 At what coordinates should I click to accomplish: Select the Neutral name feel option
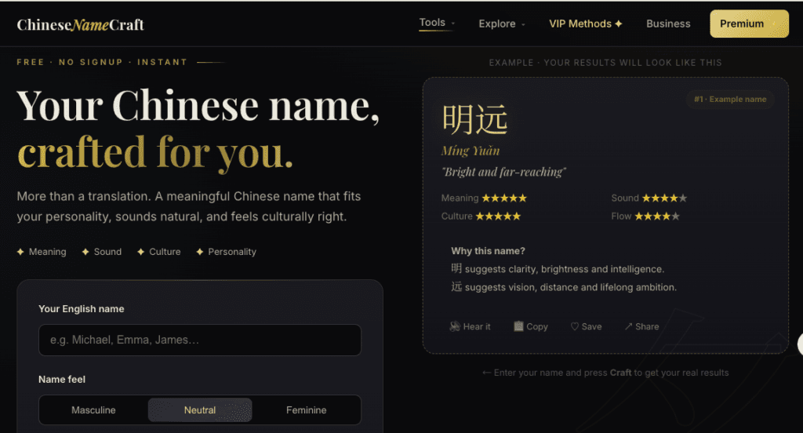200,410
